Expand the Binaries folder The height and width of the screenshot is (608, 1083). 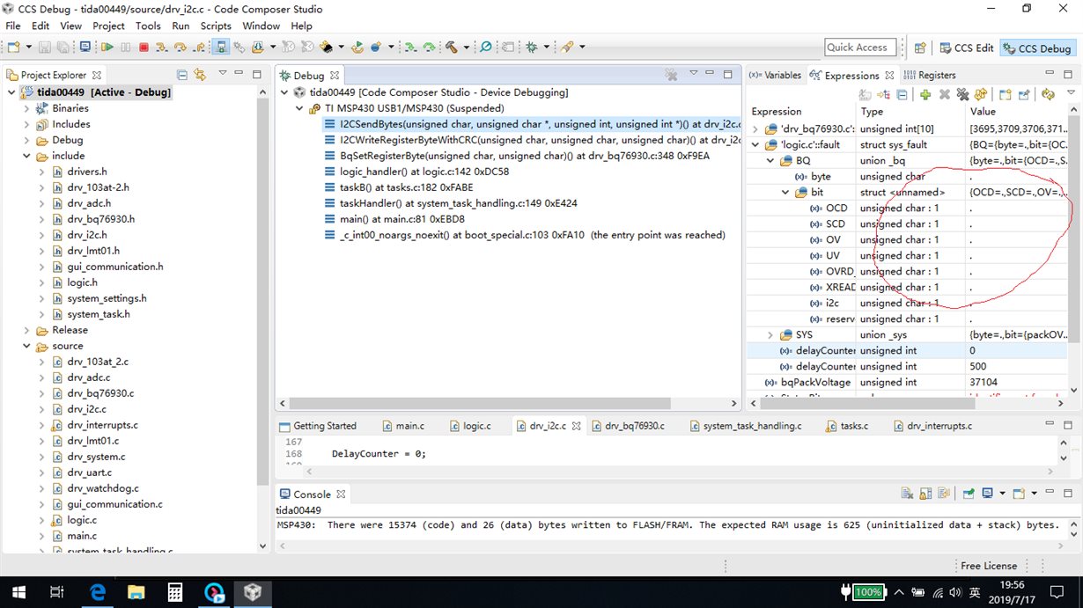[x=26, y=108]
